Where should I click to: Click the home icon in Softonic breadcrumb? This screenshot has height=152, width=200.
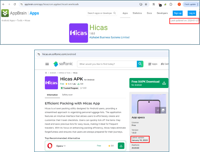[46, 73]
